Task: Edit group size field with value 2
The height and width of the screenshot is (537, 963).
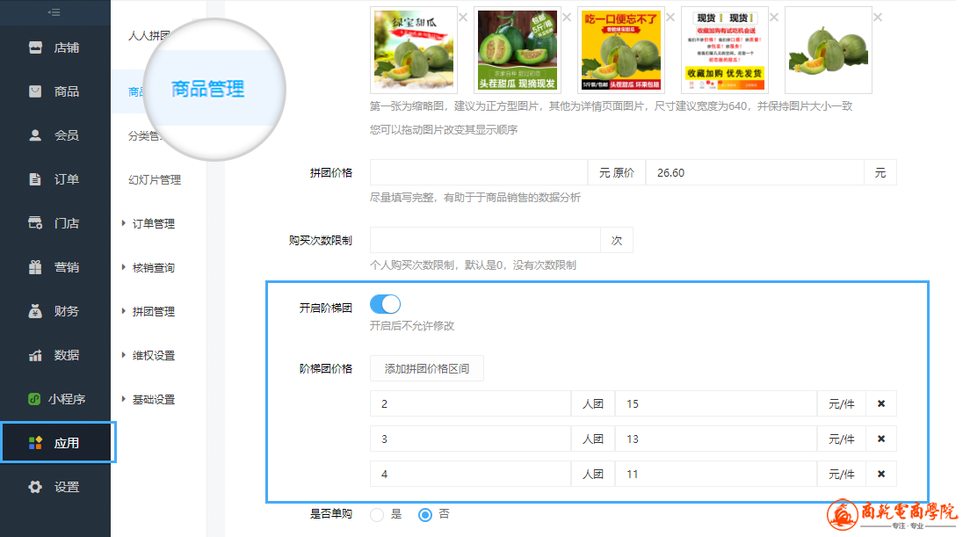Action: click(x=470, y=403)
